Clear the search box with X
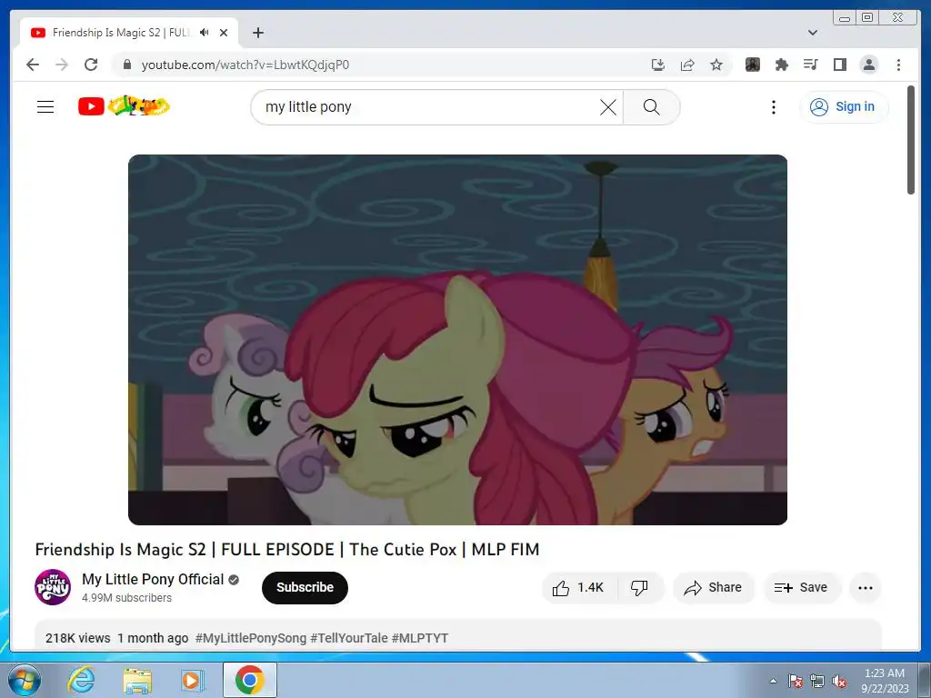 point(608,107)
